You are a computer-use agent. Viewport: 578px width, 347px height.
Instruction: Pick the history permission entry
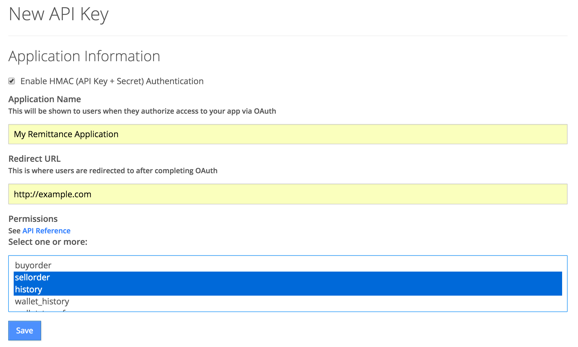click(x=28, y=289)
